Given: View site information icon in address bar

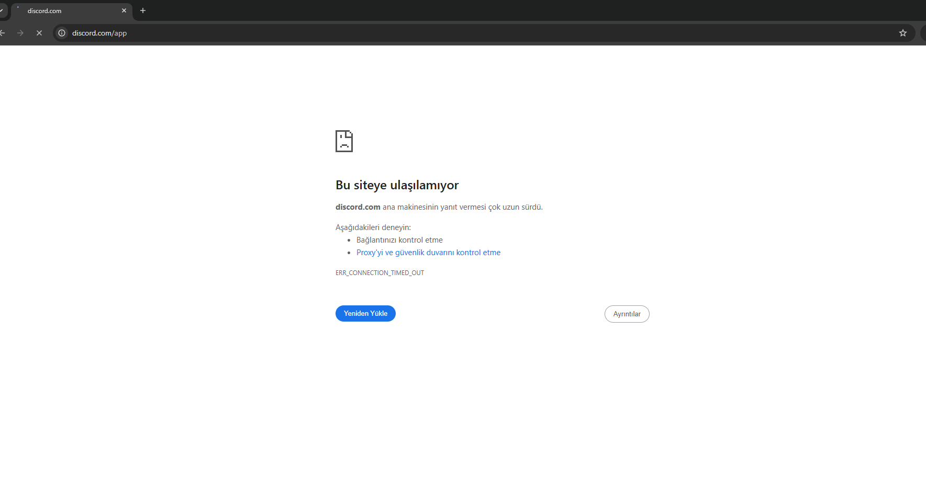Looking at the screenshot, I should click(62, 33).
